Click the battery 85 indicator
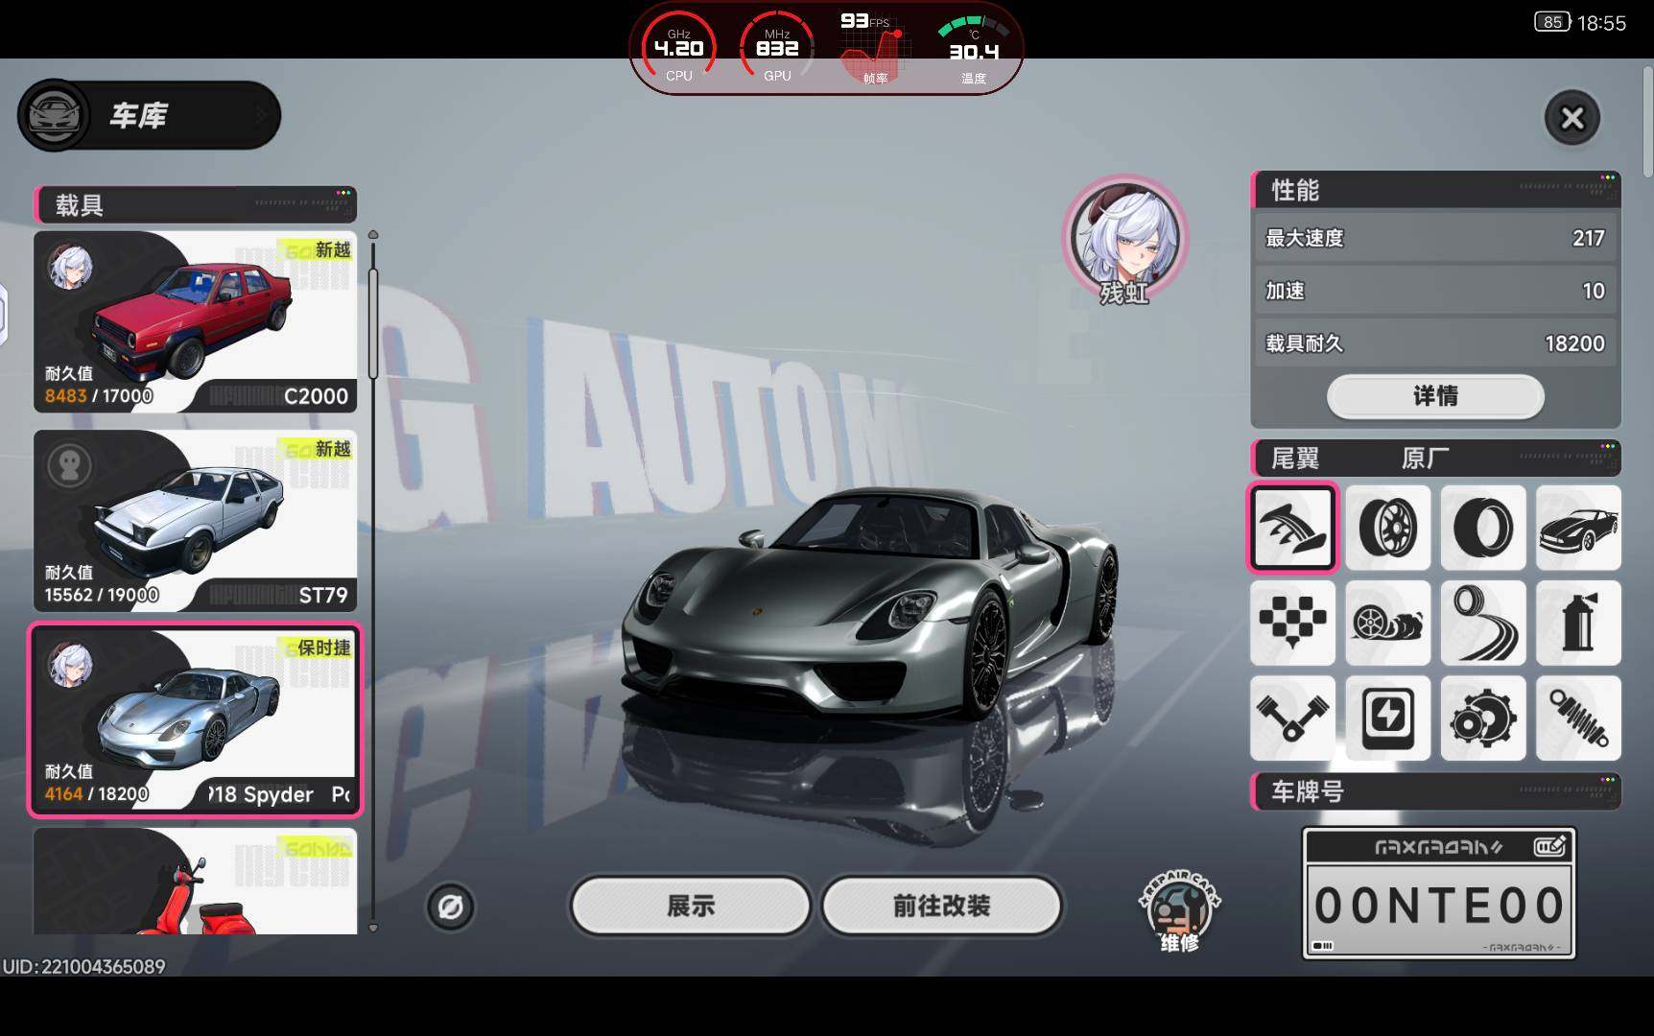The height and width of the screenshot is (1036, 1654). click(1552, 22)
